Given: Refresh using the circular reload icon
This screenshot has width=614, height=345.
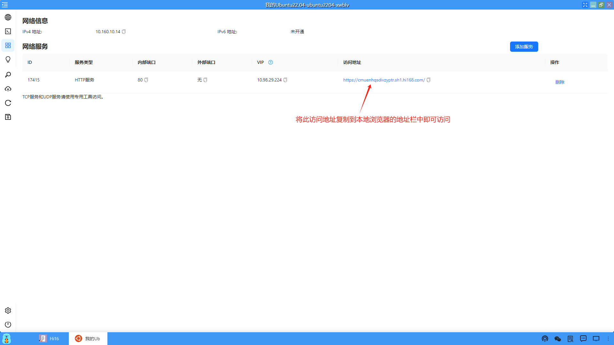Looking at the screenshot, I should (x=8, y=103).
